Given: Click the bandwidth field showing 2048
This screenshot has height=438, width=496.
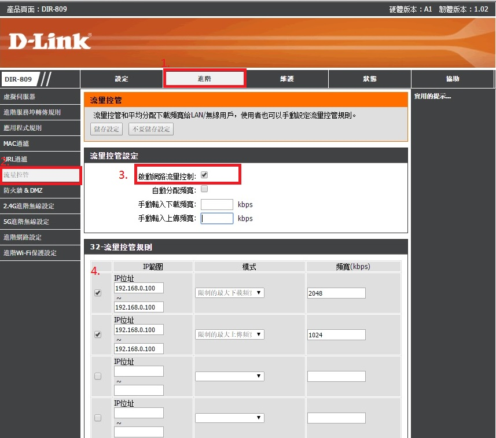Looking at the screenshot, I should [336, 293].
